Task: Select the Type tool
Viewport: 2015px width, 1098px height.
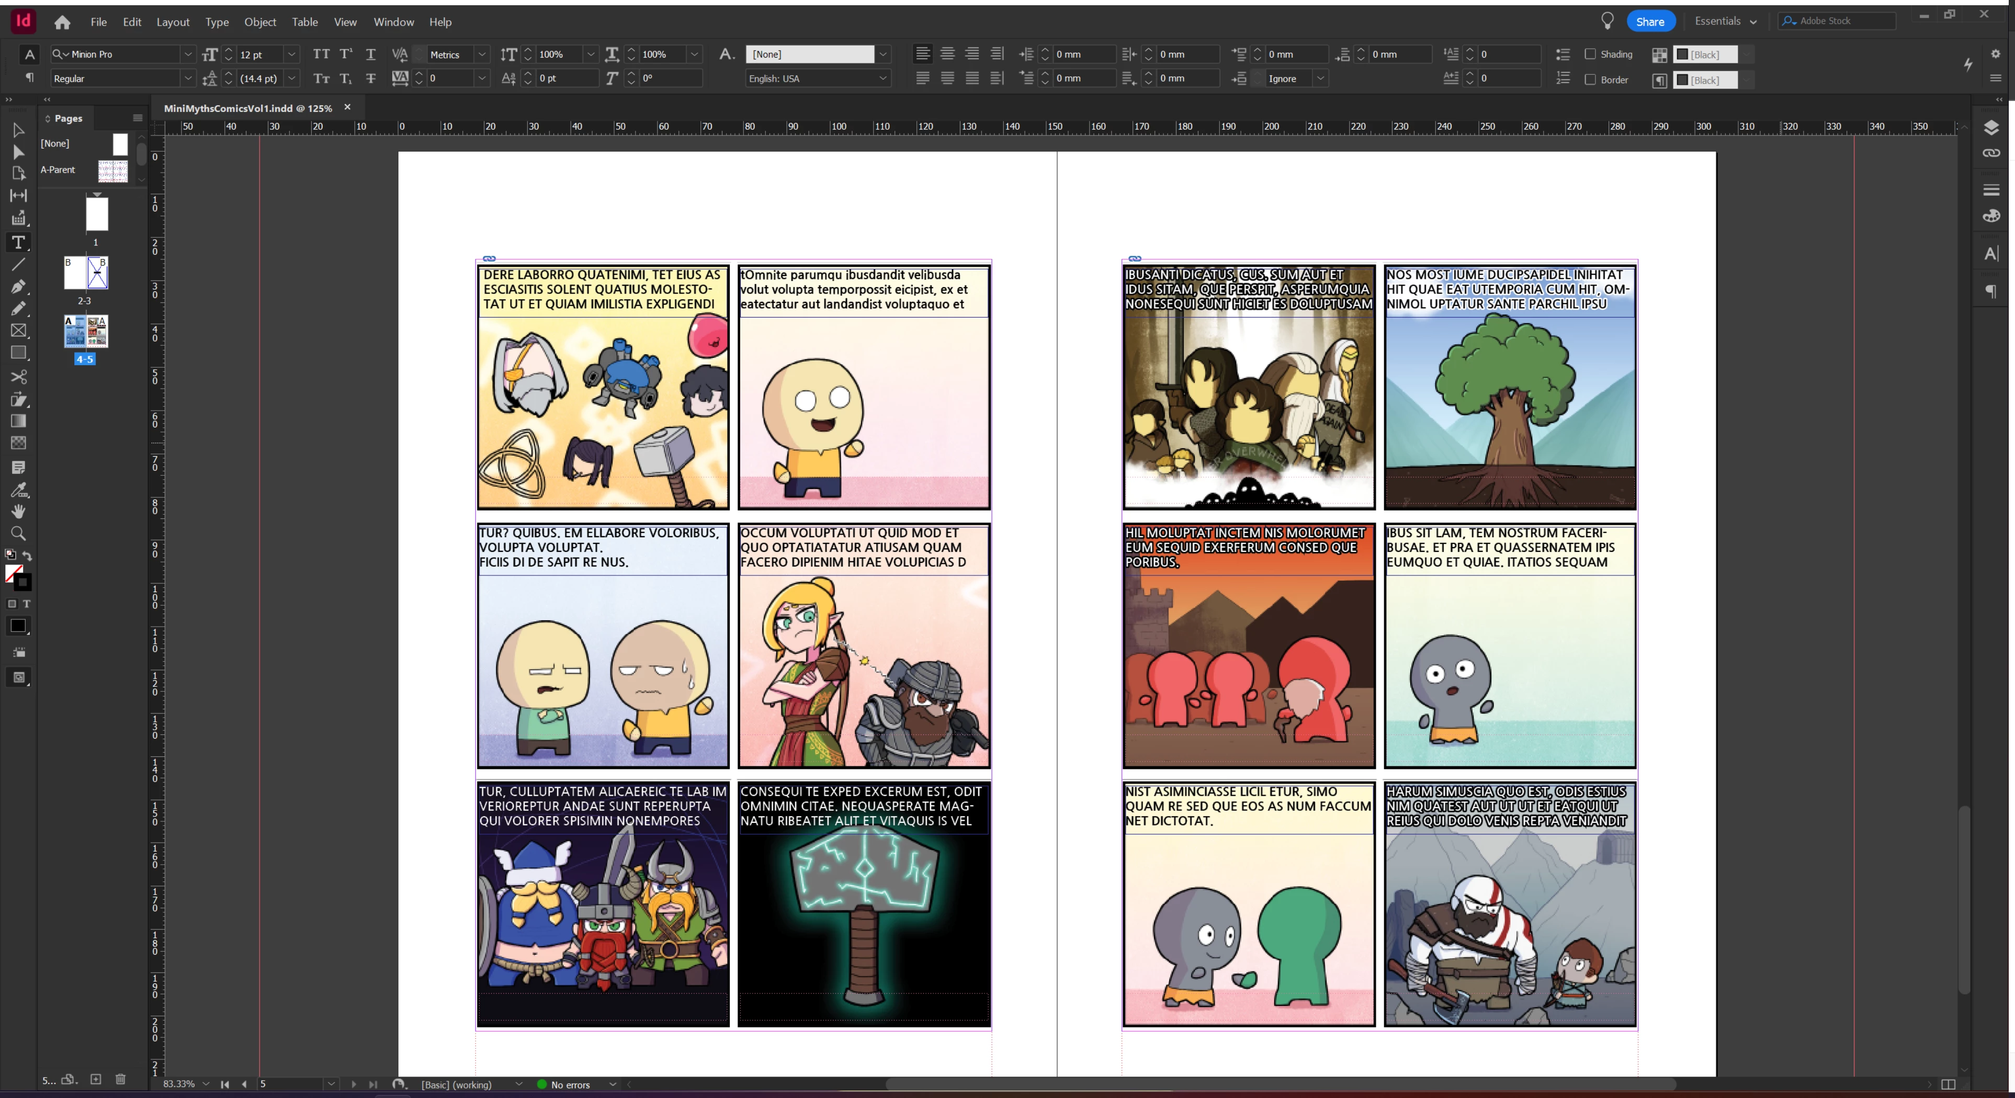Action: tap(18, 242)
